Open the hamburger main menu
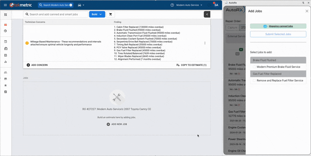This screenshot has height=156, width=311. point(5,5)
